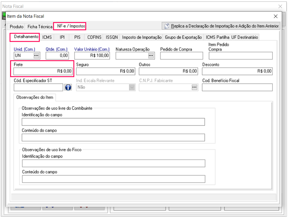The height and width of the screenshot is (219, 289).
Task: Switch to the ICMS tab
Action: point(47,37)
